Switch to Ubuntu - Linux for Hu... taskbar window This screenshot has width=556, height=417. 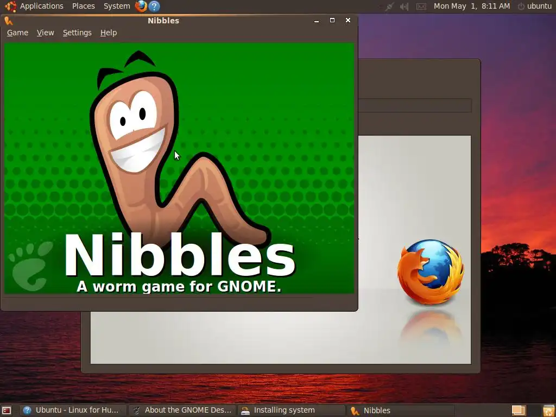point(73,410)
